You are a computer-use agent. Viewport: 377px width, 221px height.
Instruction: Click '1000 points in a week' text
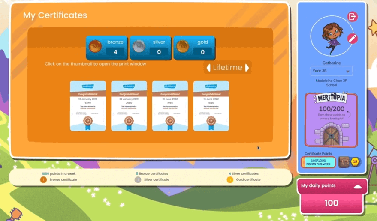(x=59, y=174)
